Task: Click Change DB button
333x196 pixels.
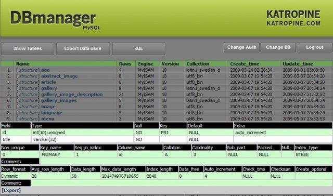Action: [x=278, y=47]
